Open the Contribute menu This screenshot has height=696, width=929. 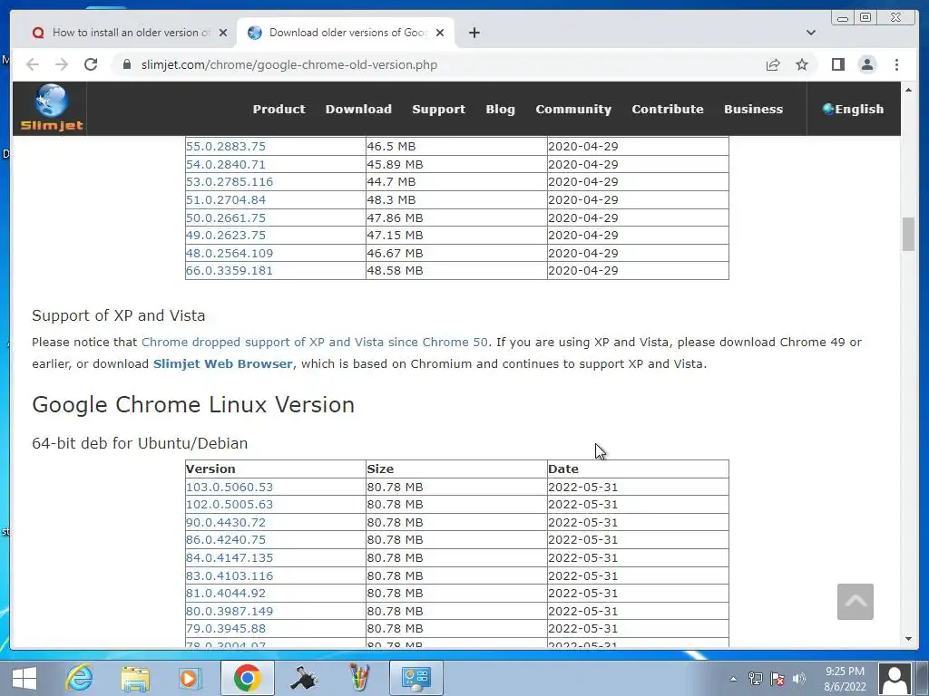[667, 109]
